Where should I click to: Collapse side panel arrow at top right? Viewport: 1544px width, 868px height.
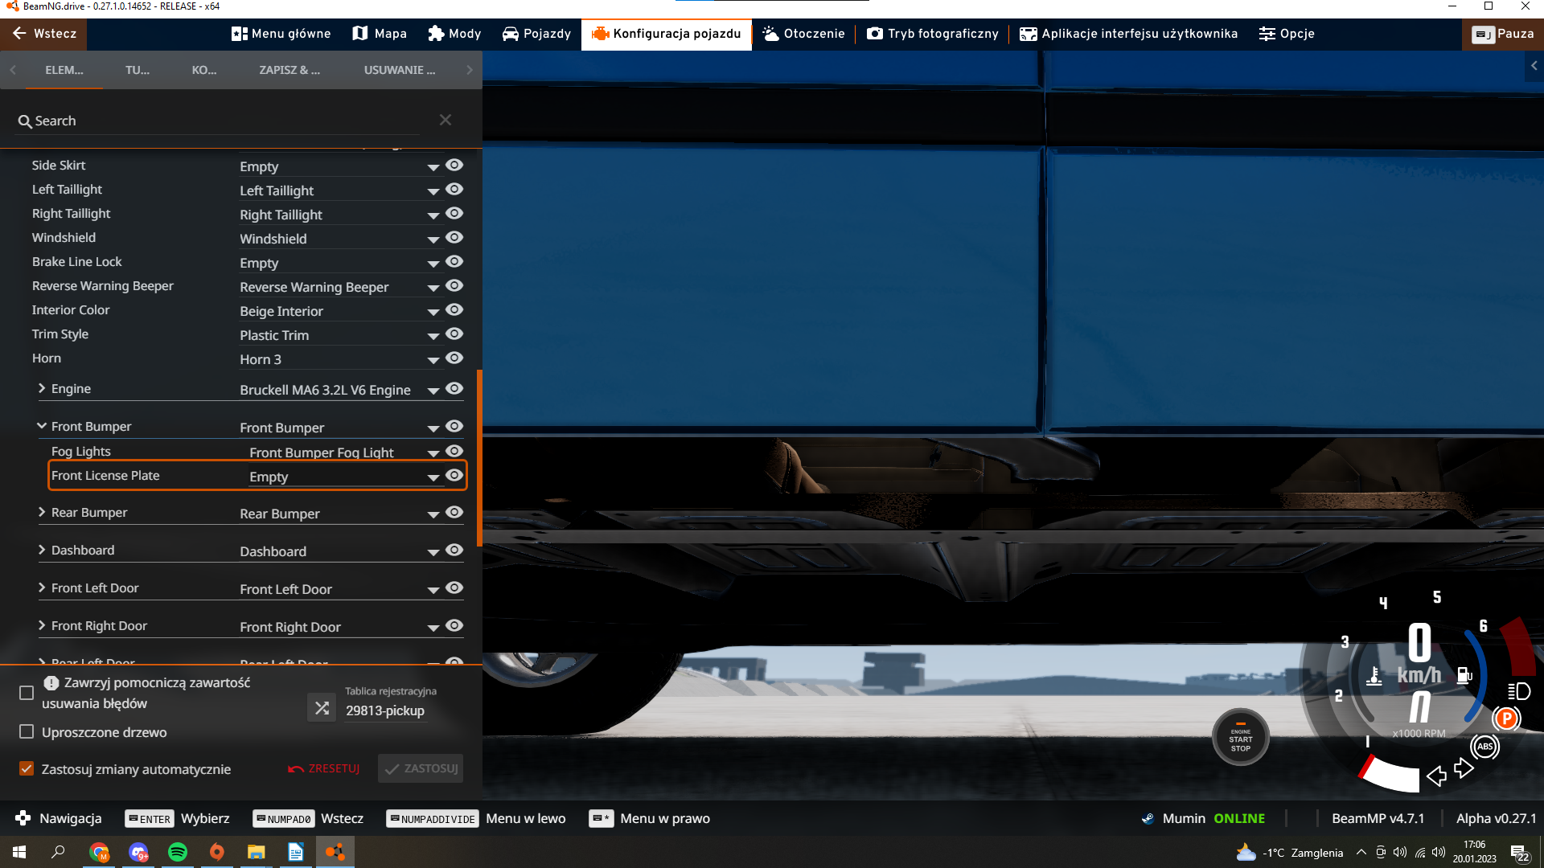1534,66
